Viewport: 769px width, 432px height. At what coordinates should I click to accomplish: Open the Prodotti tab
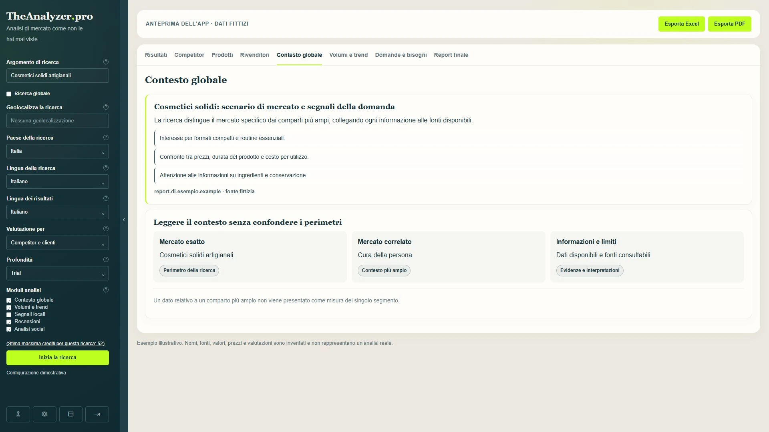(222, 55)
